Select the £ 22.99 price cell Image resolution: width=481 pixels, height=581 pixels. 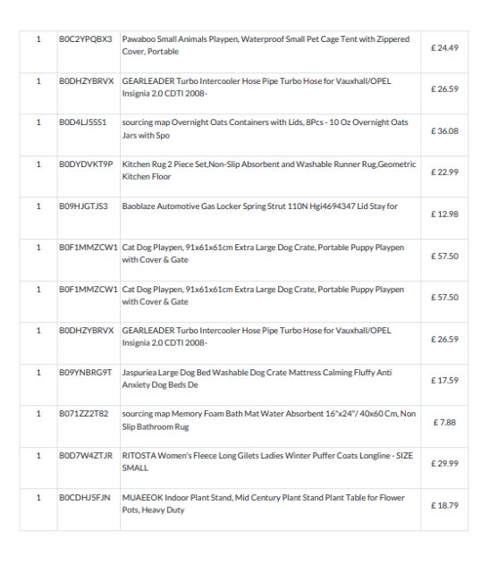pos(444,173)
